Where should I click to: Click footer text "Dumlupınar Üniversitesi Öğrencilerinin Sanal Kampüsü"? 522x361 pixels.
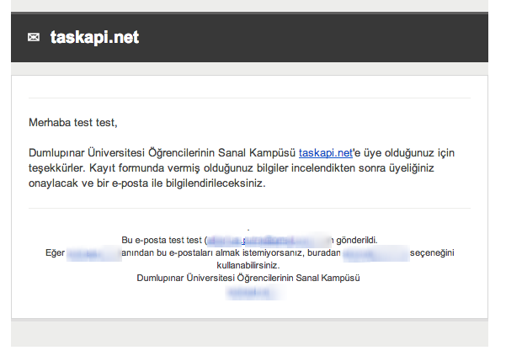tap(248, 279)
